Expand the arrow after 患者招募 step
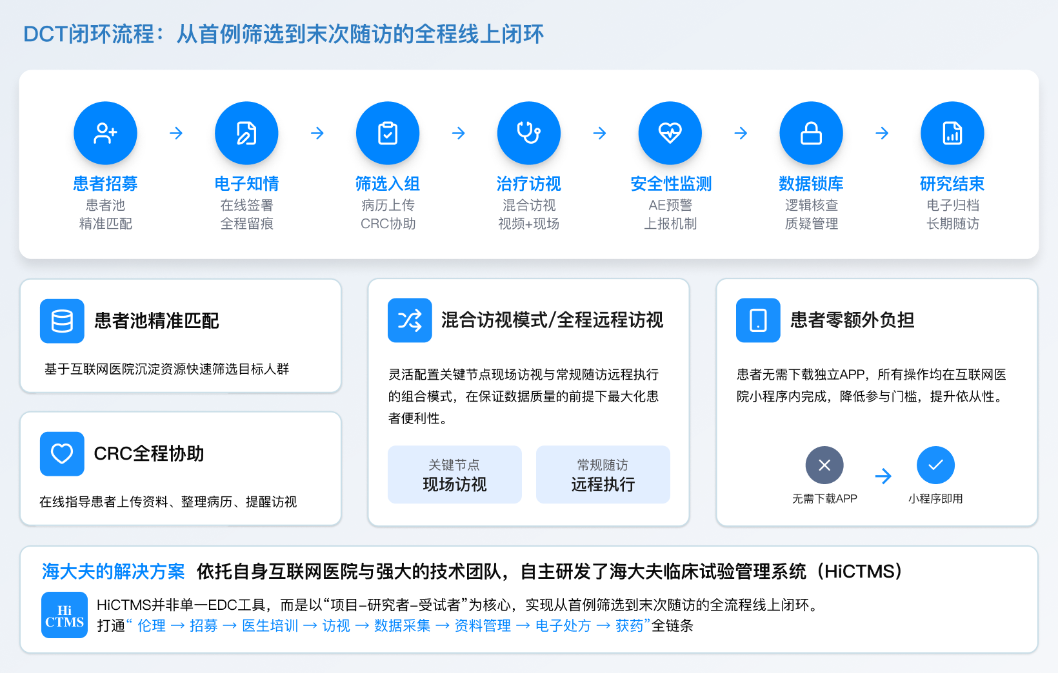 tap(176, 133)
